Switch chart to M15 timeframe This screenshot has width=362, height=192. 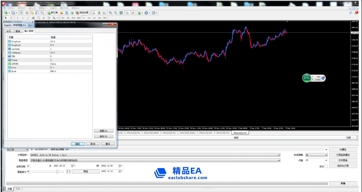[73, 18]
